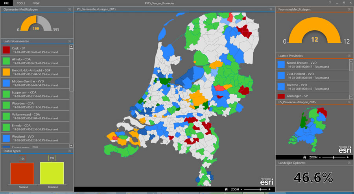Click the Laatste Provincies panel title
This screenshot has height=194, width=354.
tap(290, 56)
